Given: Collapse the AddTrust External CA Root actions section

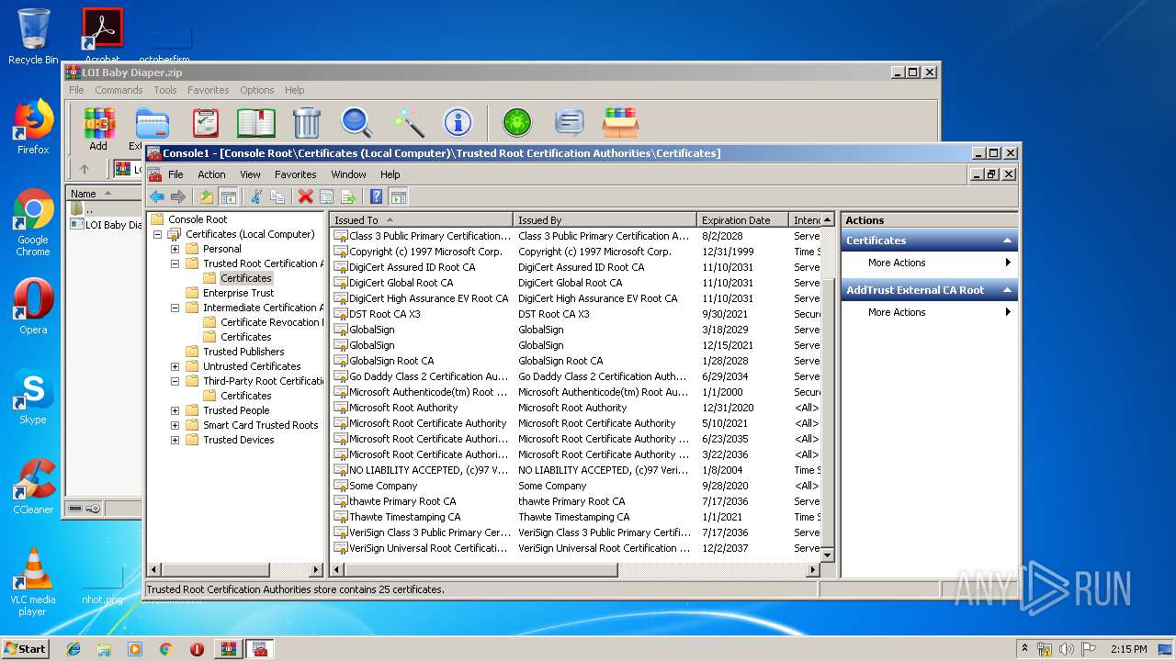Looking at the screenshot, I should coord(1007,290).
